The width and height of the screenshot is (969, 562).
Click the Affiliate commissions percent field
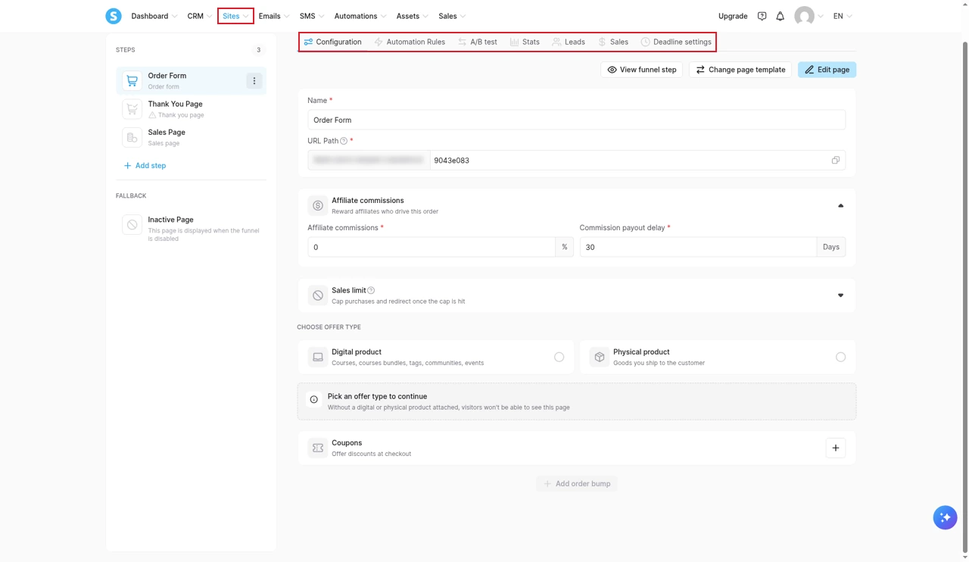[x=432, y=247]
